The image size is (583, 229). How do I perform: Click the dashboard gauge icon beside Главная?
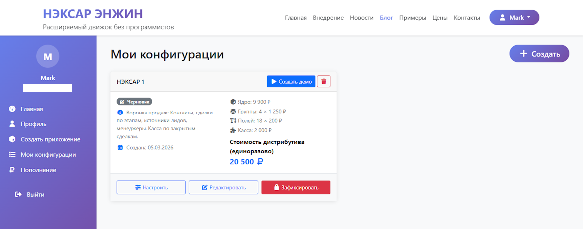point(12,109)
